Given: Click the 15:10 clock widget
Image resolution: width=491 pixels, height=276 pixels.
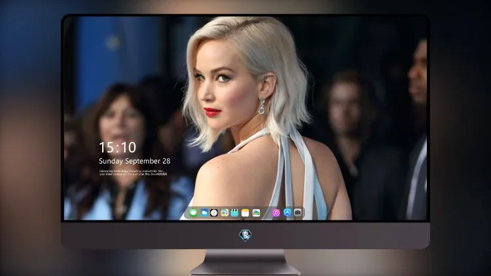Looking at the screenshot, I should click(x=117, y=147).
